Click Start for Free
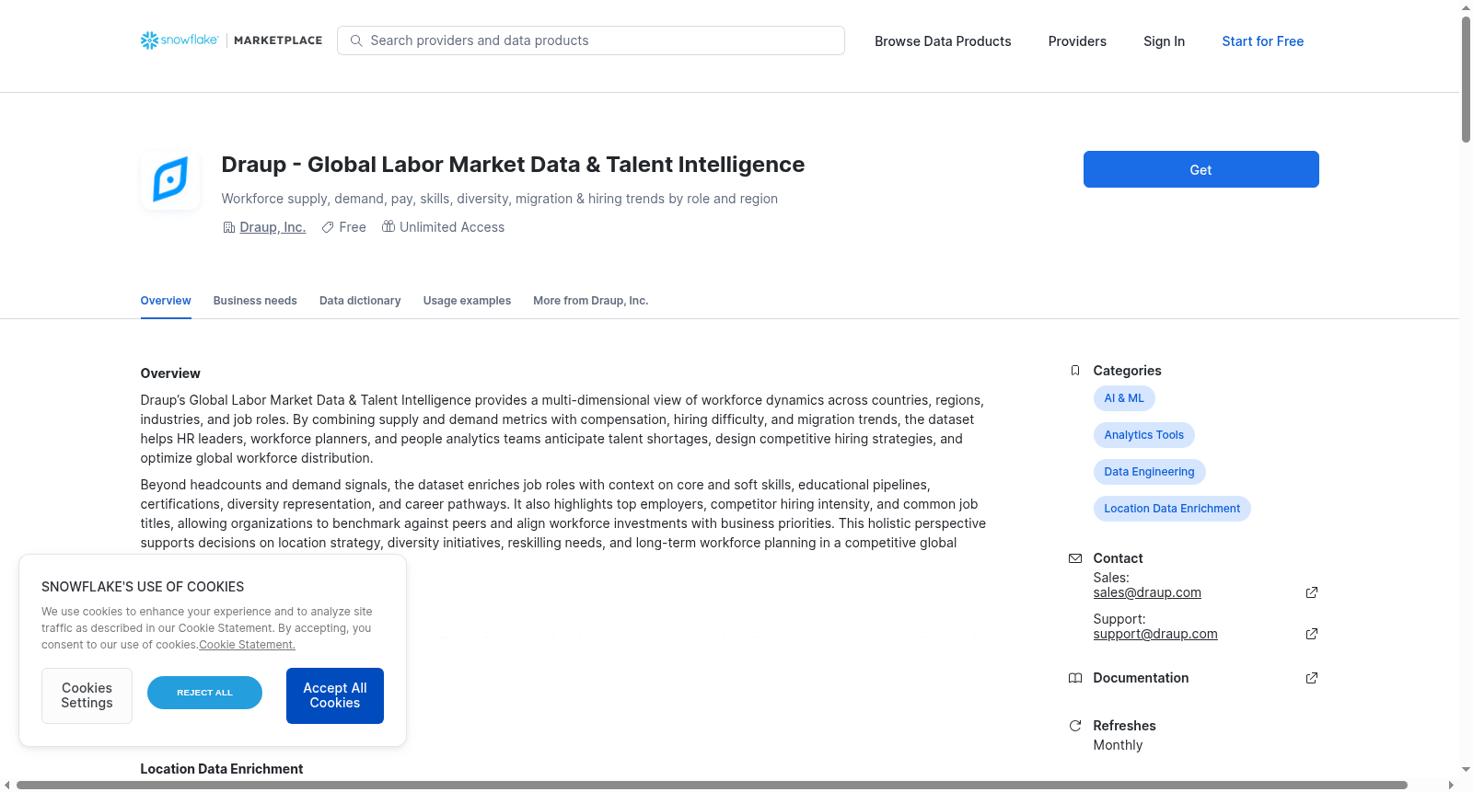The width and height of the screenshot is (1473, 792). pyautogui.click(x=1263, y=41)
